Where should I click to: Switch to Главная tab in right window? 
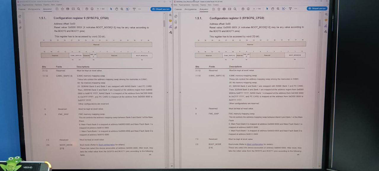pyautogui.click(x=178, y=9)
